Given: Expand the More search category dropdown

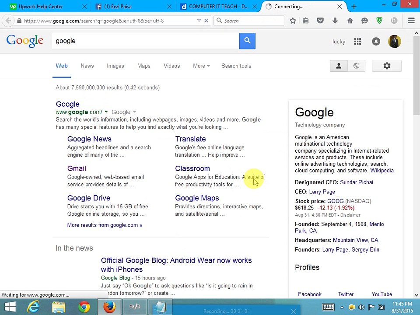Looking at the screenshot, I should point(201,66).
